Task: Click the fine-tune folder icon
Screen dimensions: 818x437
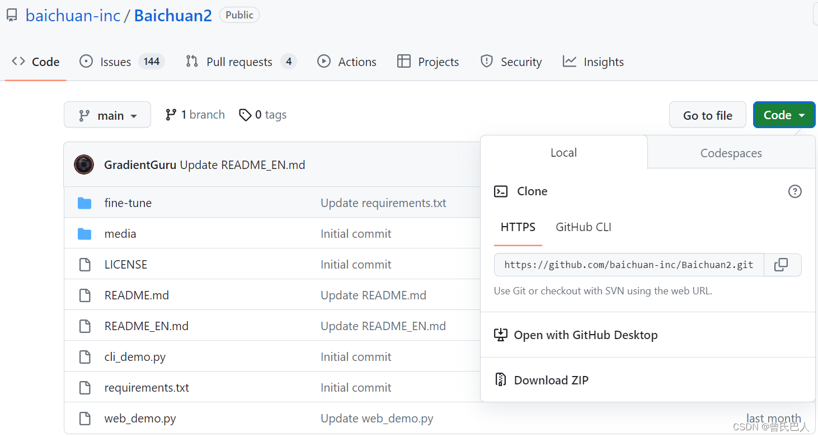Action: (84, 203)
